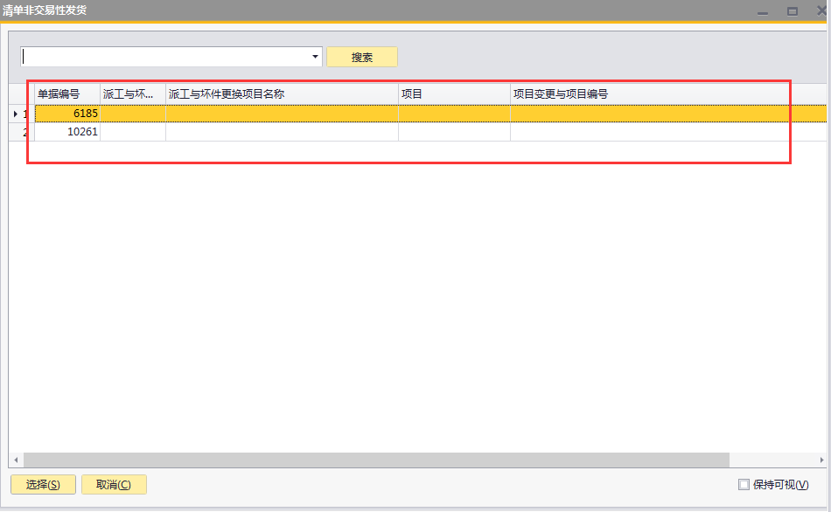Minimize the 清单非交易性发货 window
Image resolution: width=831 pixels, height=512 pixels.
click(764, 11)
